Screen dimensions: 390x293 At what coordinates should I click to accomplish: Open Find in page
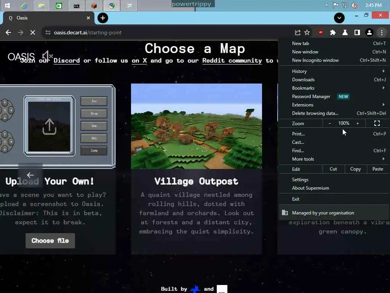pos(334,150)
